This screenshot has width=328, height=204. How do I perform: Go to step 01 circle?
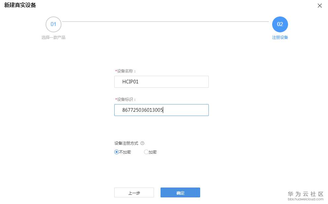click(x=53, y=24)
